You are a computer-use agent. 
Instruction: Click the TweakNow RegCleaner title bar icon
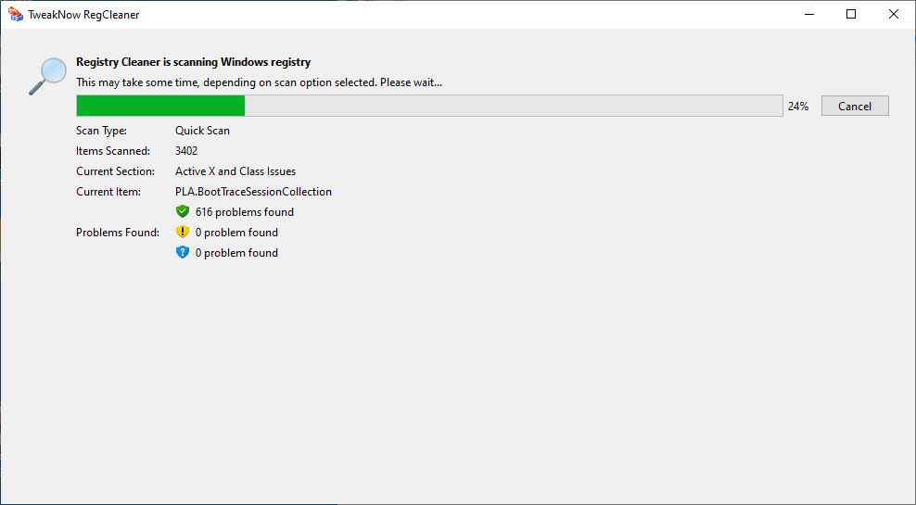[x=16, y=14]
